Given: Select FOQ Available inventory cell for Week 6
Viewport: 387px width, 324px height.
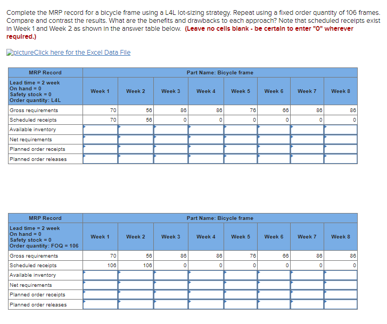Looking at the screenshot, I should (274, 275).
